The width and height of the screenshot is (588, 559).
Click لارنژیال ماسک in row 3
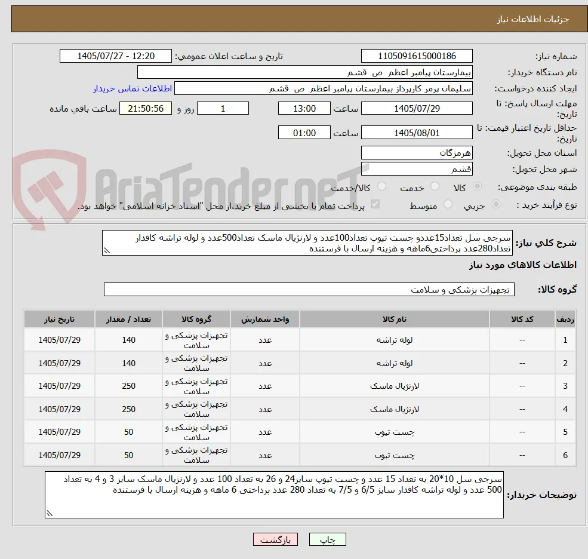click(x=395, y=386)
